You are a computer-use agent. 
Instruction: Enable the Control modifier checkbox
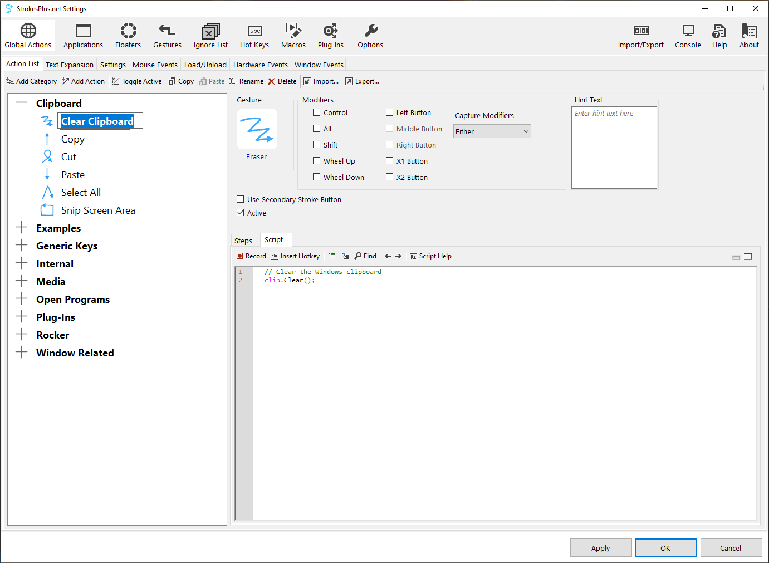pyautogui.click(x=316, y=112)
